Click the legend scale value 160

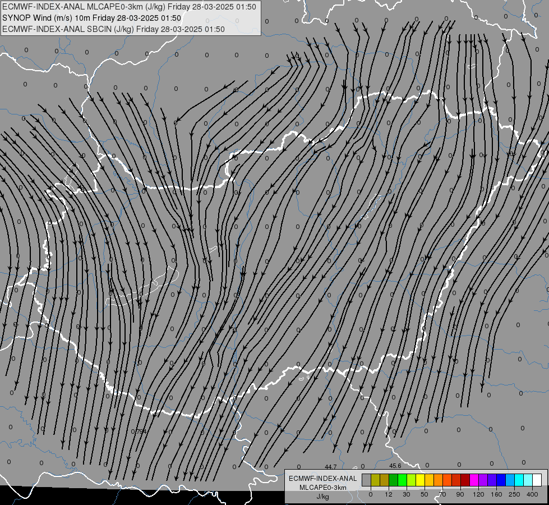click(x=496, y=494)
